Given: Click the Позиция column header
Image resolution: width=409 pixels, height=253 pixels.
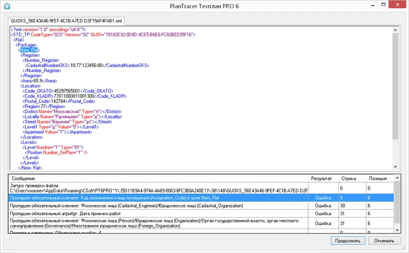Looking at the screenshot, I should click(x=378, y=178).
